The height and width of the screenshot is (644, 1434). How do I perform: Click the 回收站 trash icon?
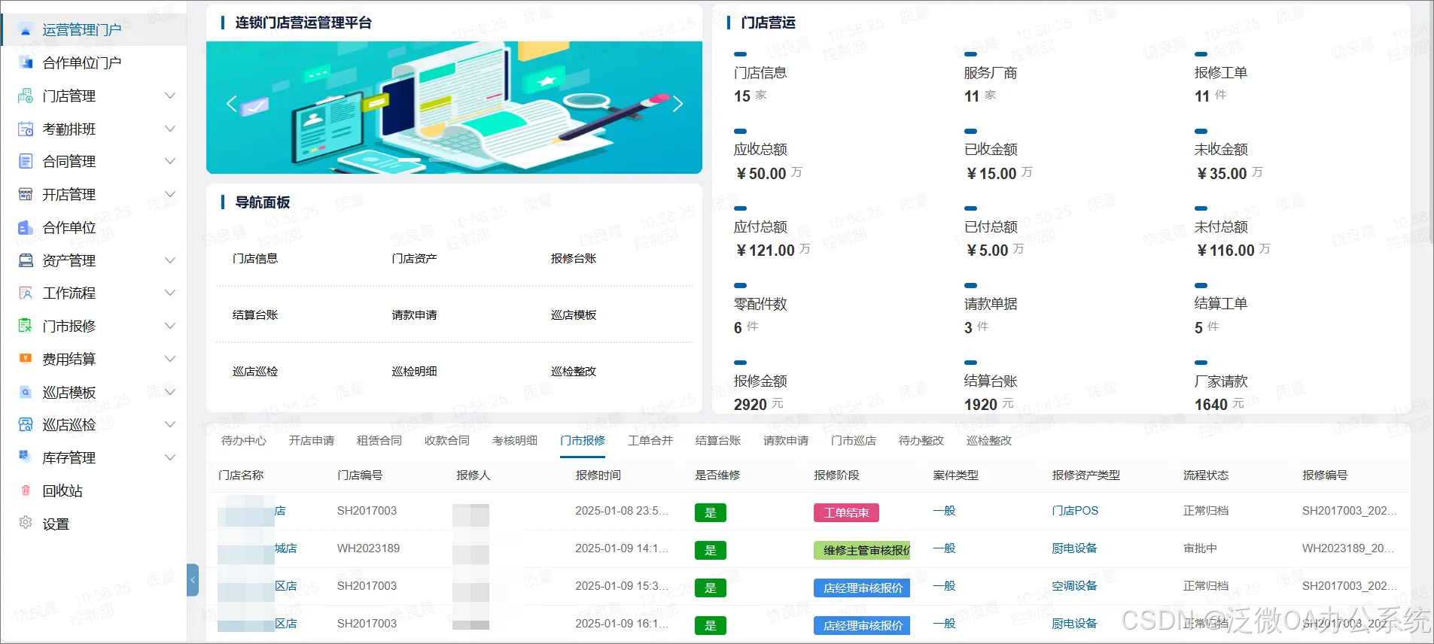click(26, 491)
